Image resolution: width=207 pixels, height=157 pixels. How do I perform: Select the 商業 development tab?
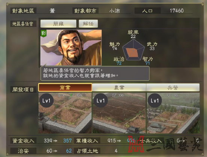pyautogui.click(x=65, y=87)
